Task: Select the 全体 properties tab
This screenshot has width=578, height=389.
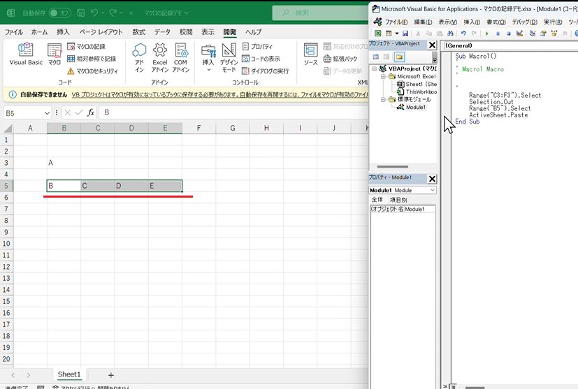Action: pyautogui.click(x=377, y=200)
